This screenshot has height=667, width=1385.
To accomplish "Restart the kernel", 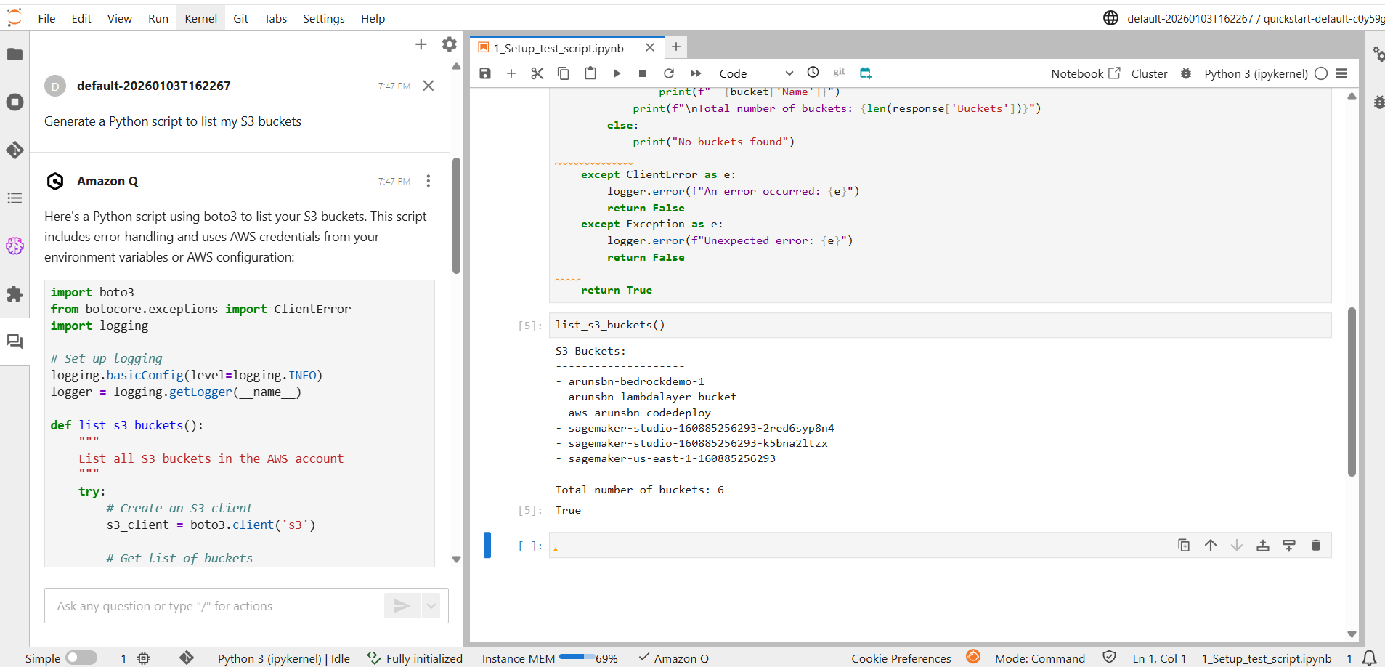I will click(669, 73).
